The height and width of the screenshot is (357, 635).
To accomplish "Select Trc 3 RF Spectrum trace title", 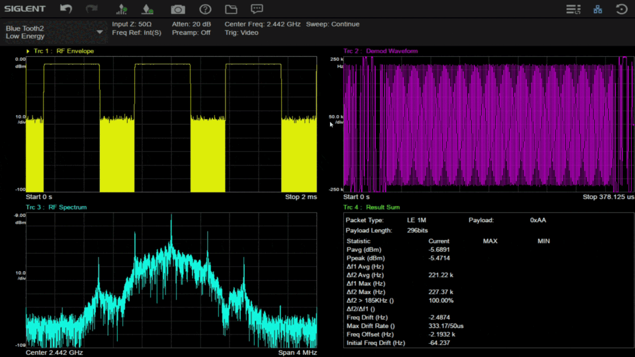I will (56, 207).
